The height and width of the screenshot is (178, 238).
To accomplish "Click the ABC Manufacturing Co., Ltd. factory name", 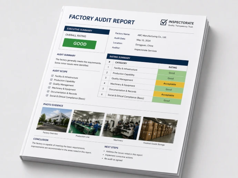I will click(152, 36).
